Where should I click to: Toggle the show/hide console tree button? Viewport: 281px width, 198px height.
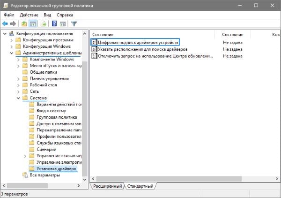point(33,23)
